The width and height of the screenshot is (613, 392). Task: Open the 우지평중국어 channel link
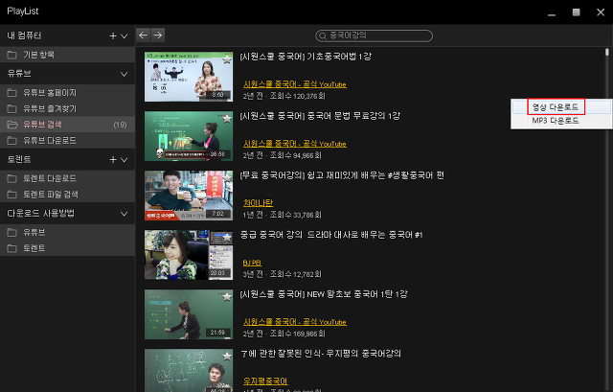coord(265,381)
